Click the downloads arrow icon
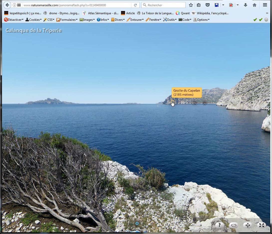 (246, 5)
